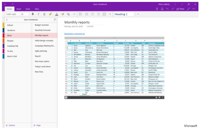Click the embedded spreadsheet drag handle
Image resolution: width=201 pixels, height=132 pixels.
point(114,38)
